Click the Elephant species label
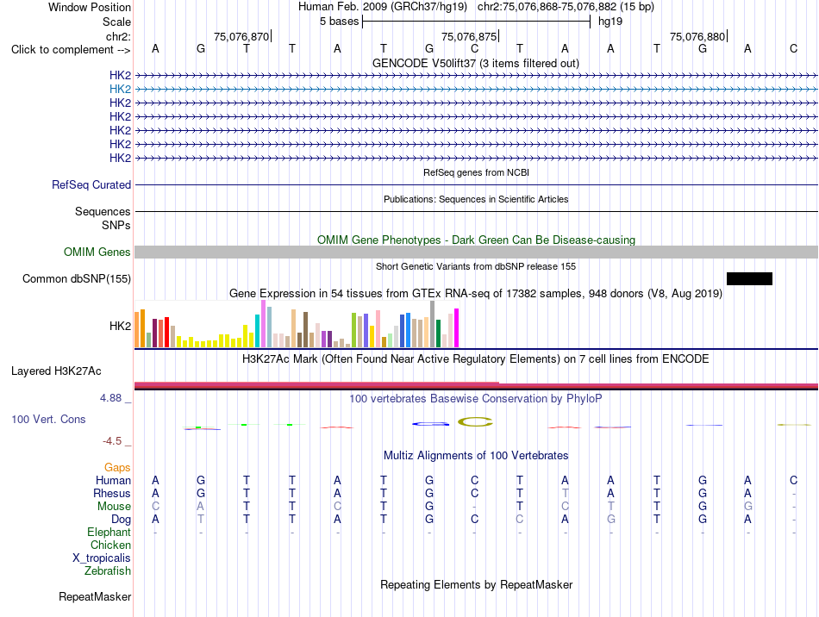The image size is (819, 617). 109,533
